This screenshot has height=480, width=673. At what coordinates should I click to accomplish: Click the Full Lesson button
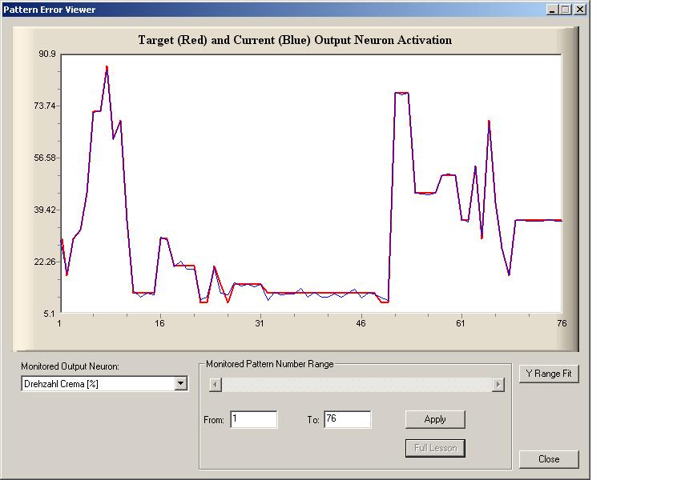(435, 448)
